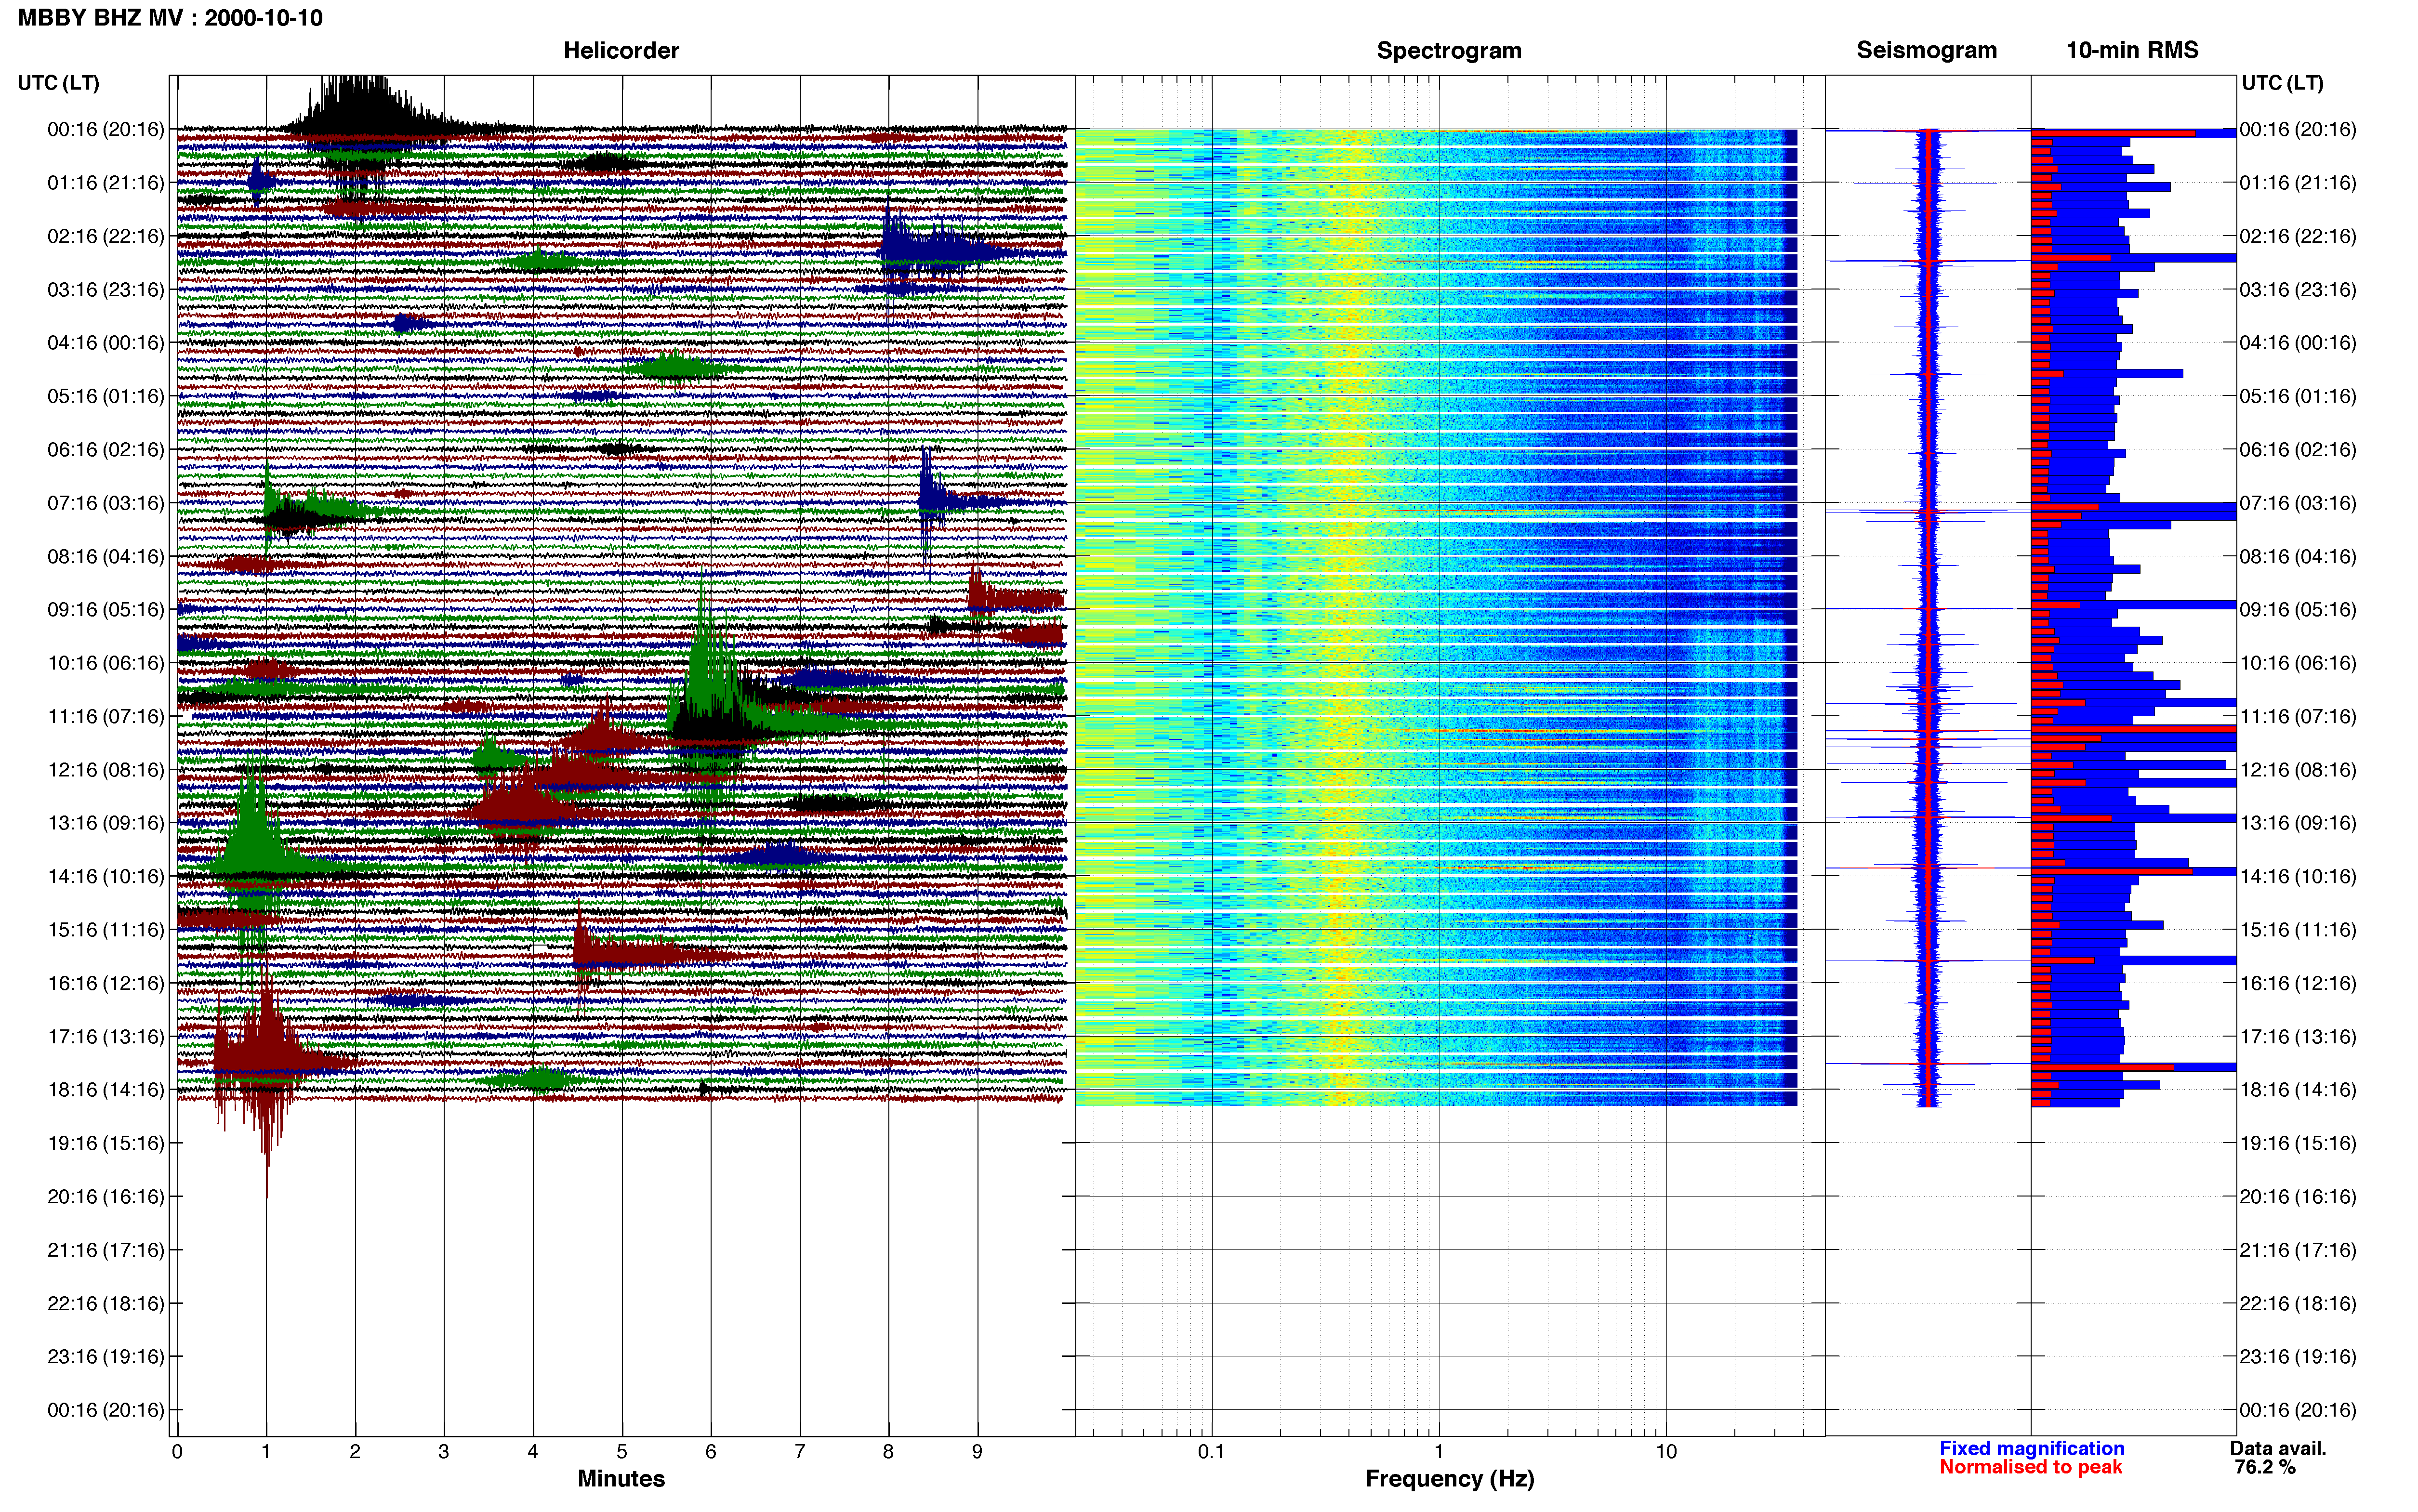
Task: Click left axis label '09:16 (05:16)'
Action: point(106,610)
